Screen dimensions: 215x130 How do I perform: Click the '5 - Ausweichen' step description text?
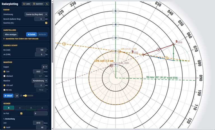(x=21, y=39)
